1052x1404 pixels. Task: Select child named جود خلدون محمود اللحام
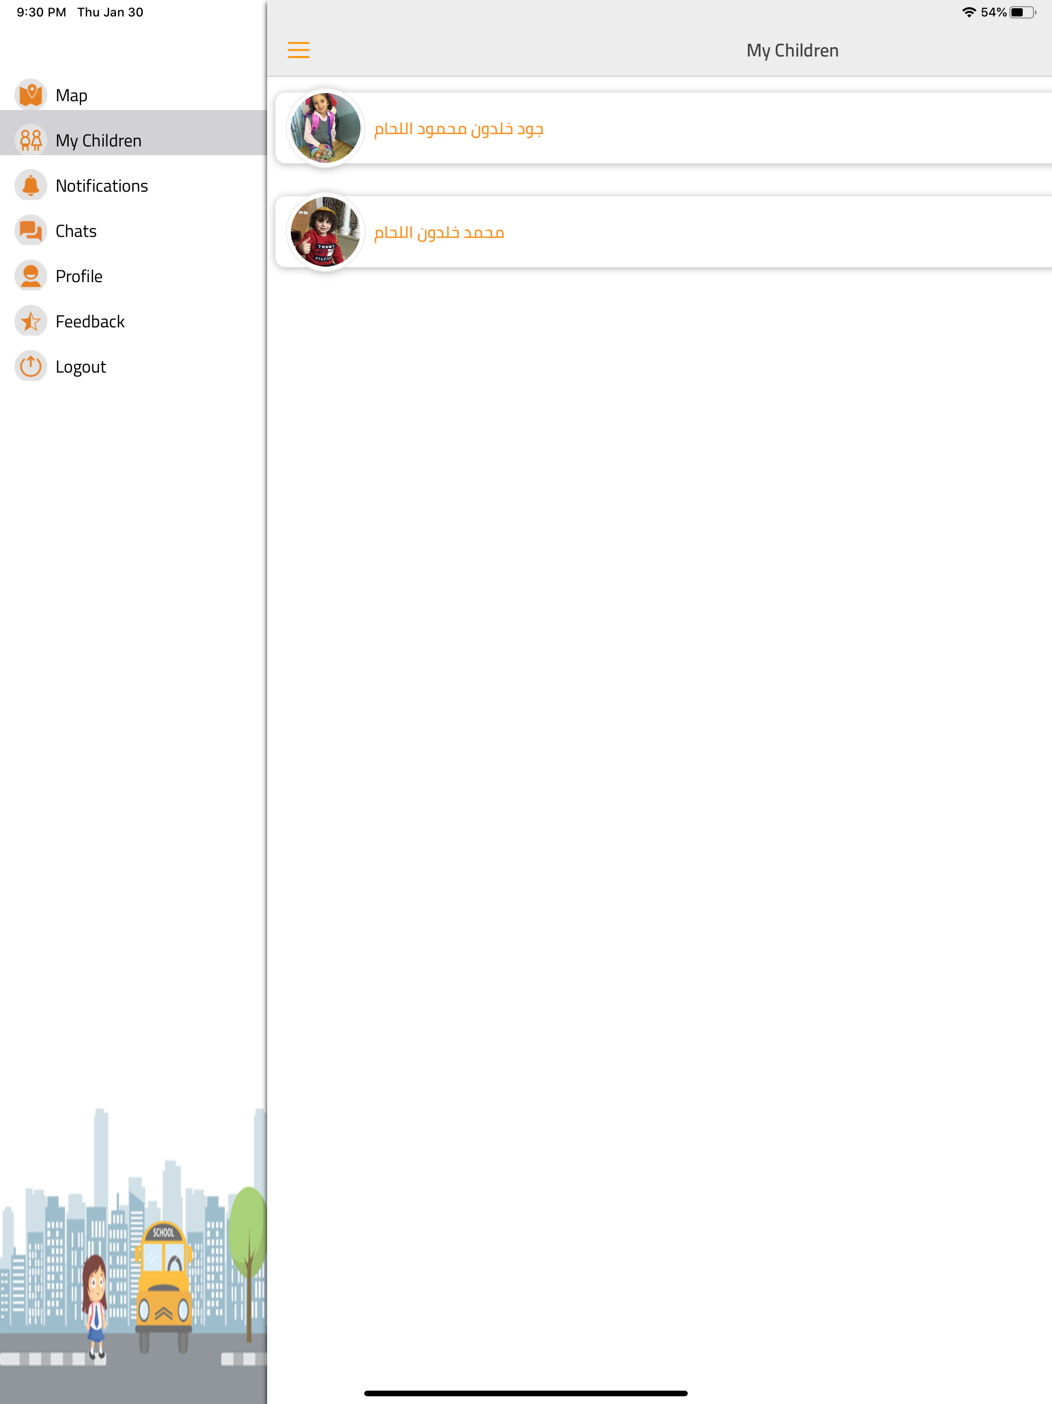tap(459, 129)
